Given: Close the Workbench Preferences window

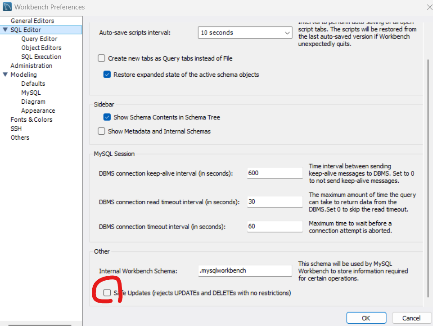Looking at the screenshot, I should click(429, 7).
